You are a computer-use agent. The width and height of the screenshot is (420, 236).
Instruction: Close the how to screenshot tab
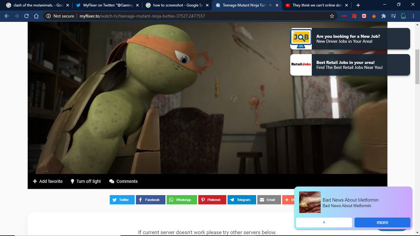tap(207, 5)
